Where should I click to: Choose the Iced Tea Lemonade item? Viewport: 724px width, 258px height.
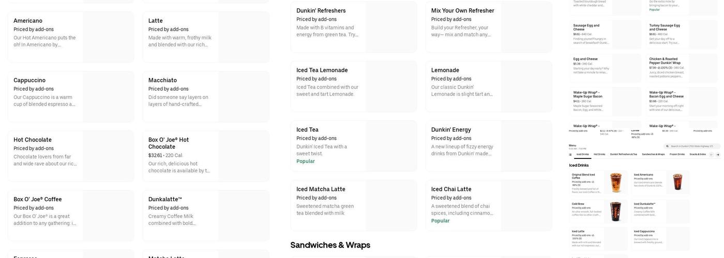click(x=354, y=86)
